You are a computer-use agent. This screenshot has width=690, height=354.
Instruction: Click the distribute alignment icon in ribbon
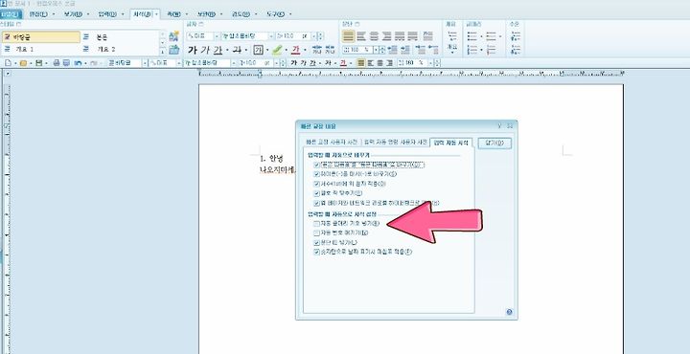click(x=400, y=36)
